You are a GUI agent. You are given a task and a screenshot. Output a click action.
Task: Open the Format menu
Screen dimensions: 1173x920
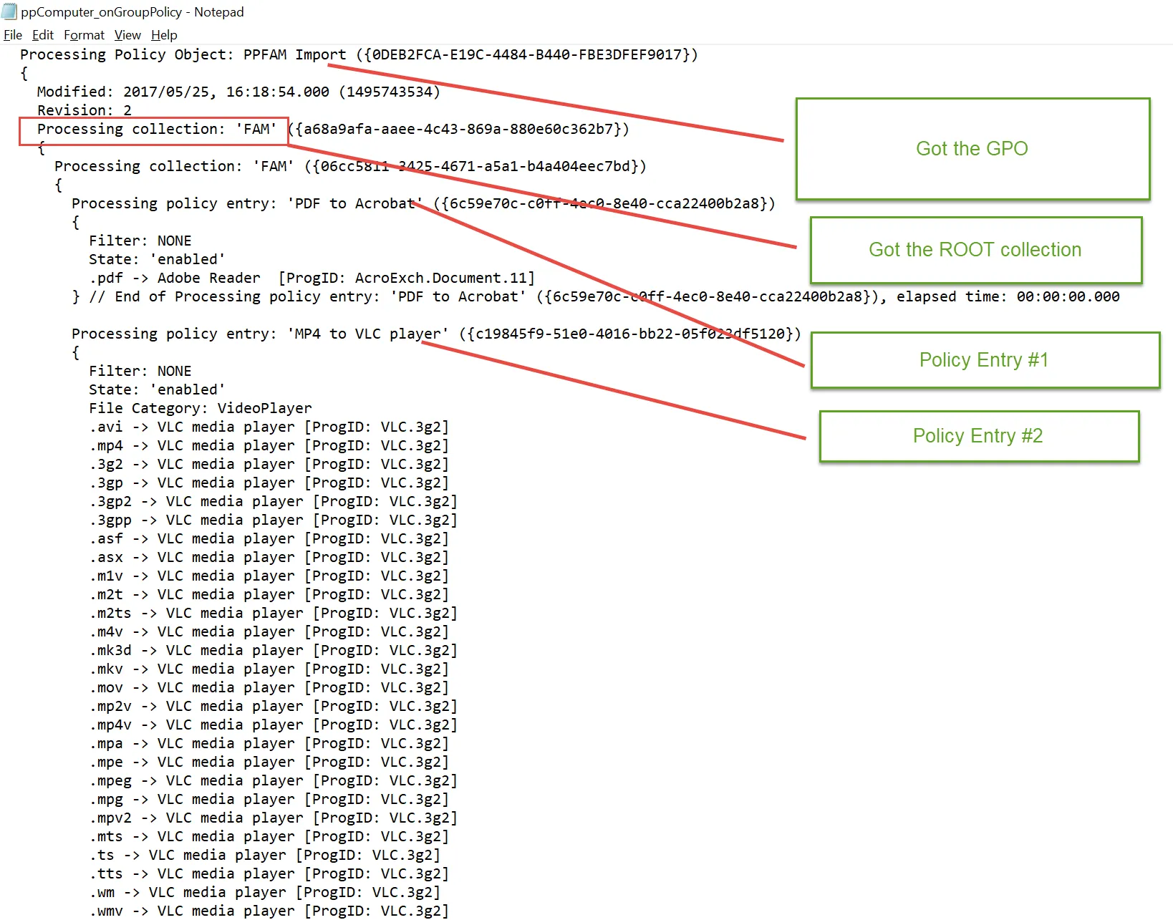pos(84,34)
